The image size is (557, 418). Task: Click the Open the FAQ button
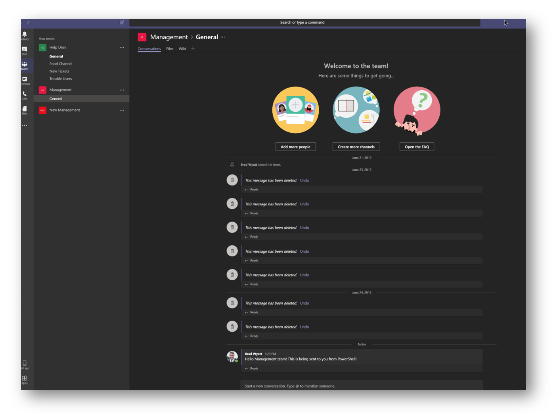coord(417,147)
